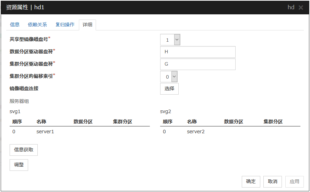Select the 详细 tab

tap(87, 25)
